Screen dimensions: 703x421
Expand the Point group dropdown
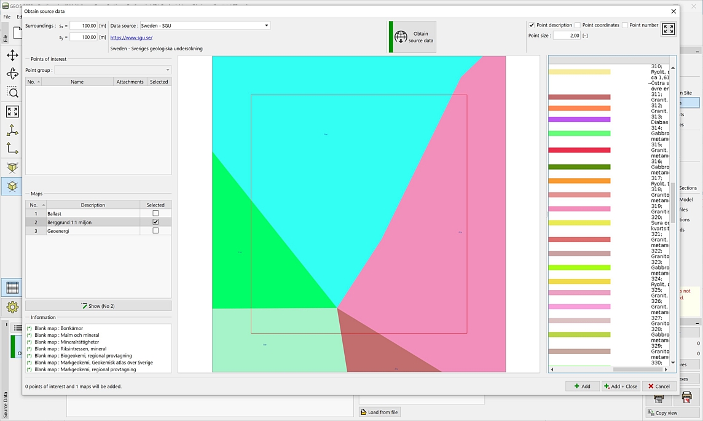[113, 70]
